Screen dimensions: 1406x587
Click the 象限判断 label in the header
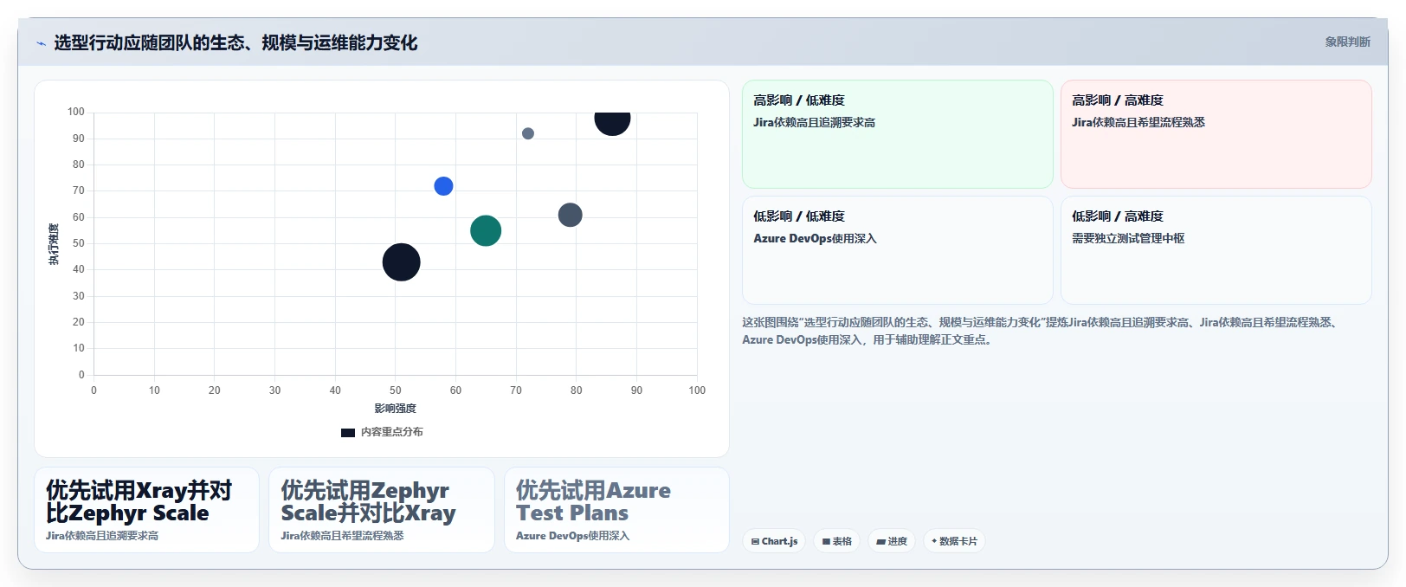(x=1347, y=42)
